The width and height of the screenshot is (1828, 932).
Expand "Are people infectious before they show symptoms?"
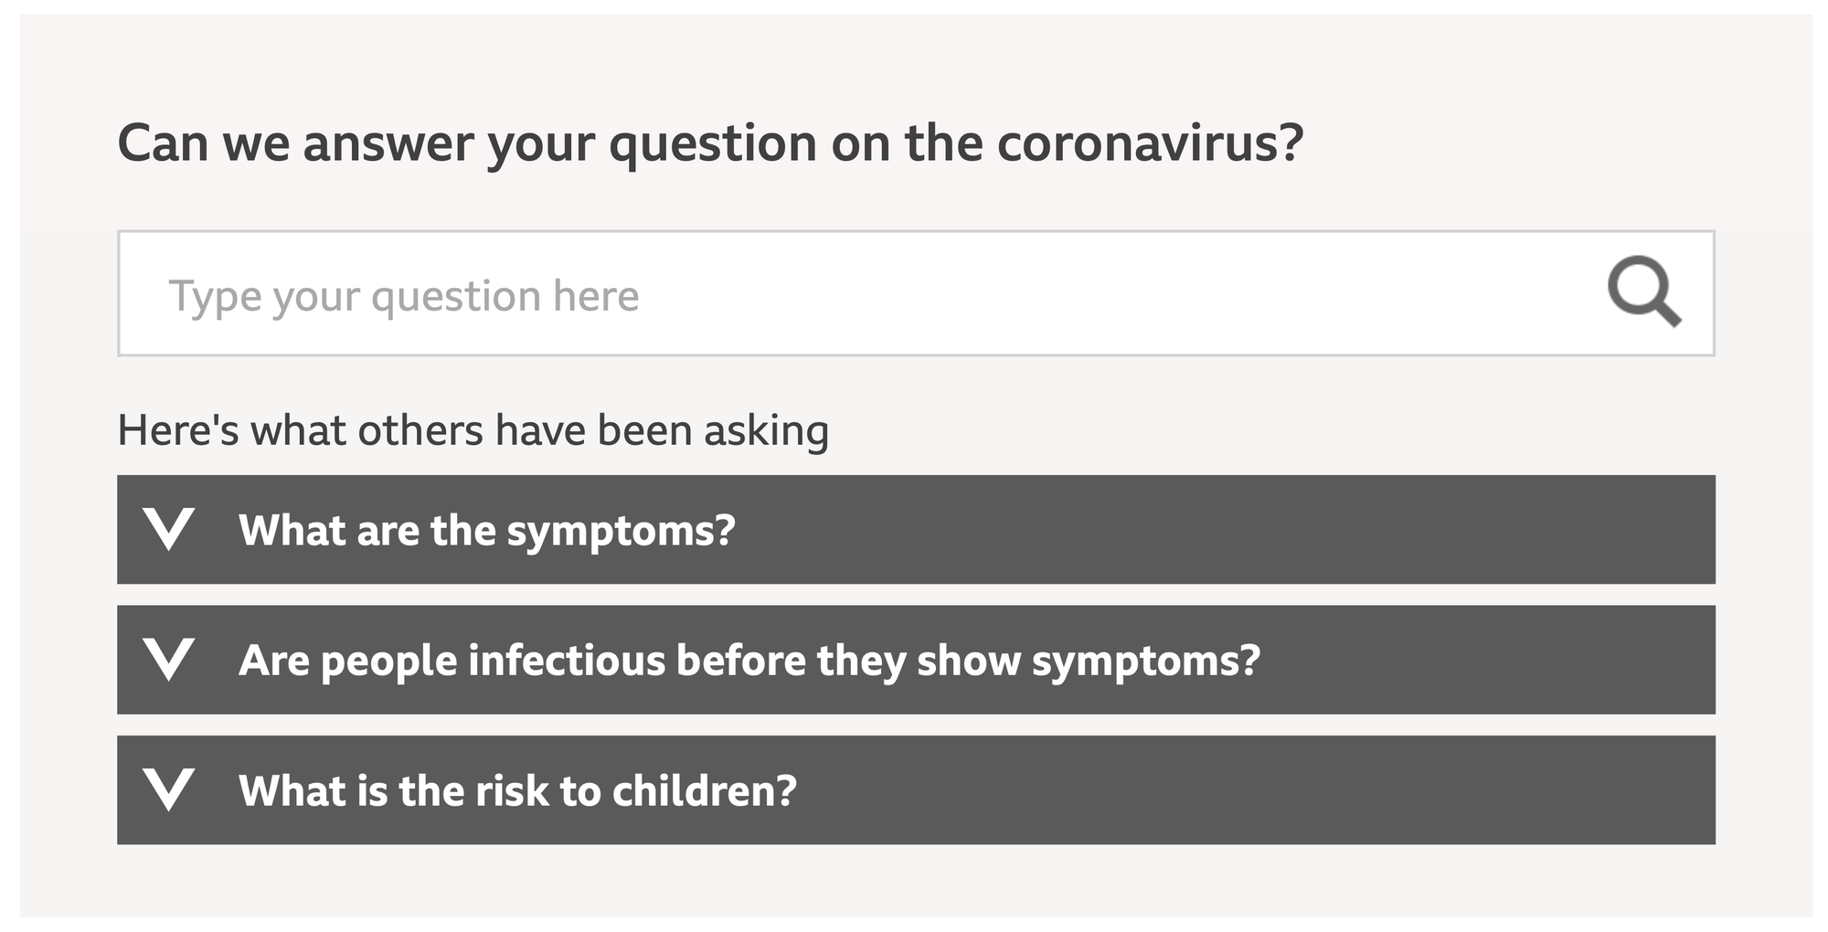914,659
